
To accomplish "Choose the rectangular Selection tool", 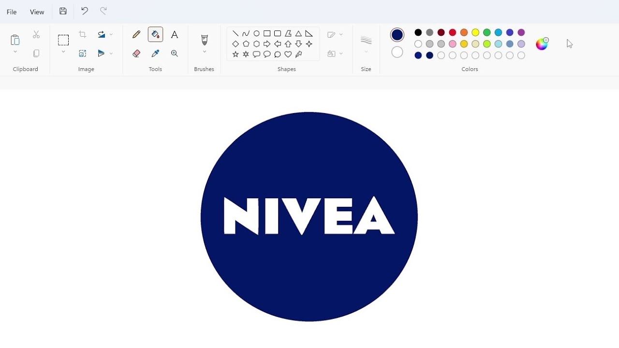I will point(63,40).
